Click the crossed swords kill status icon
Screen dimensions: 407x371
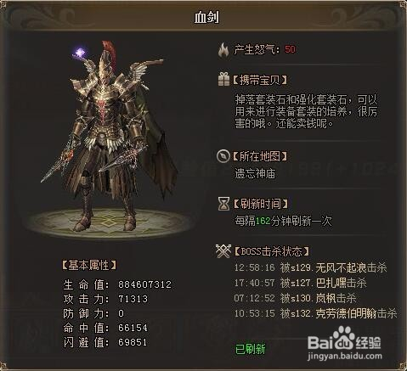coord(223,251)
